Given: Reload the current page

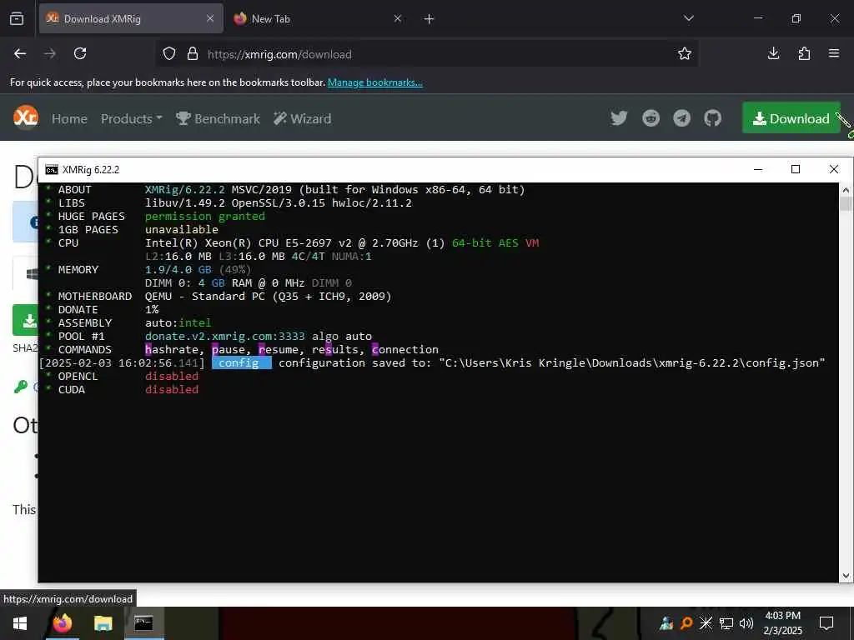Looking at the screenshot, I should pyautogui.click(x=80, y=53).
